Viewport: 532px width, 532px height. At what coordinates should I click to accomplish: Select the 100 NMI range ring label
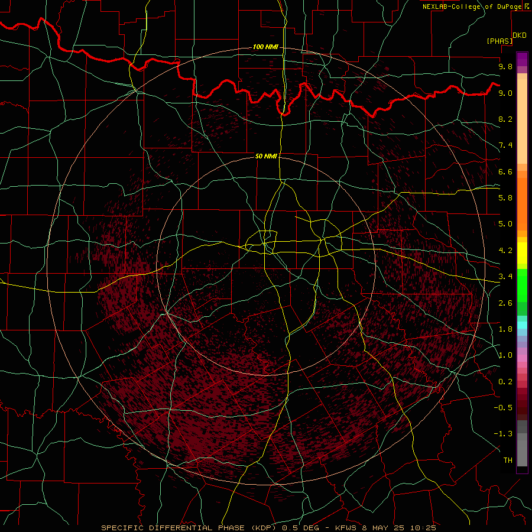click(265, 47)
